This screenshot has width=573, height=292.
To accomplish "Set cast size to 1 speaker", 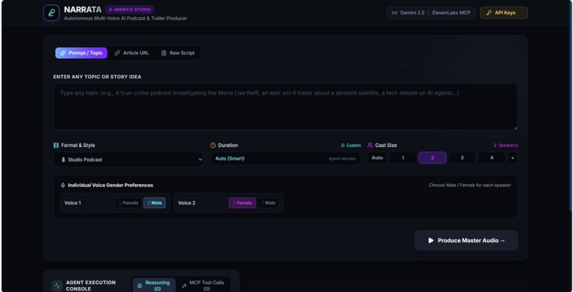I will click(x=402, y=158).
